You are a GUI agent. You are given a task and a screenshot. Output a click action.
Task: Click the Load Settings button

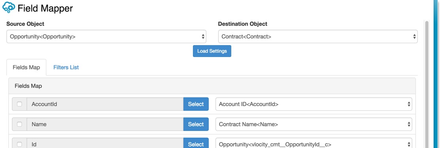212,51
